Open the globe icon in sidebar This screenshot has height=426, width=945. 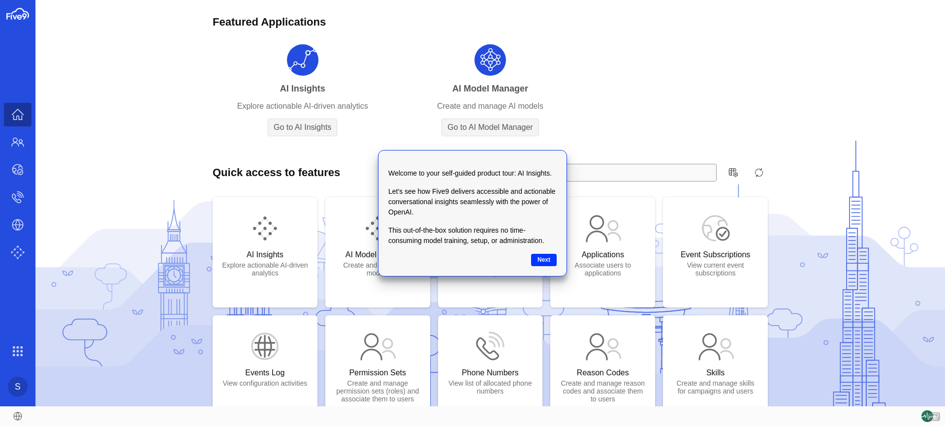click(x=18, y=225)
